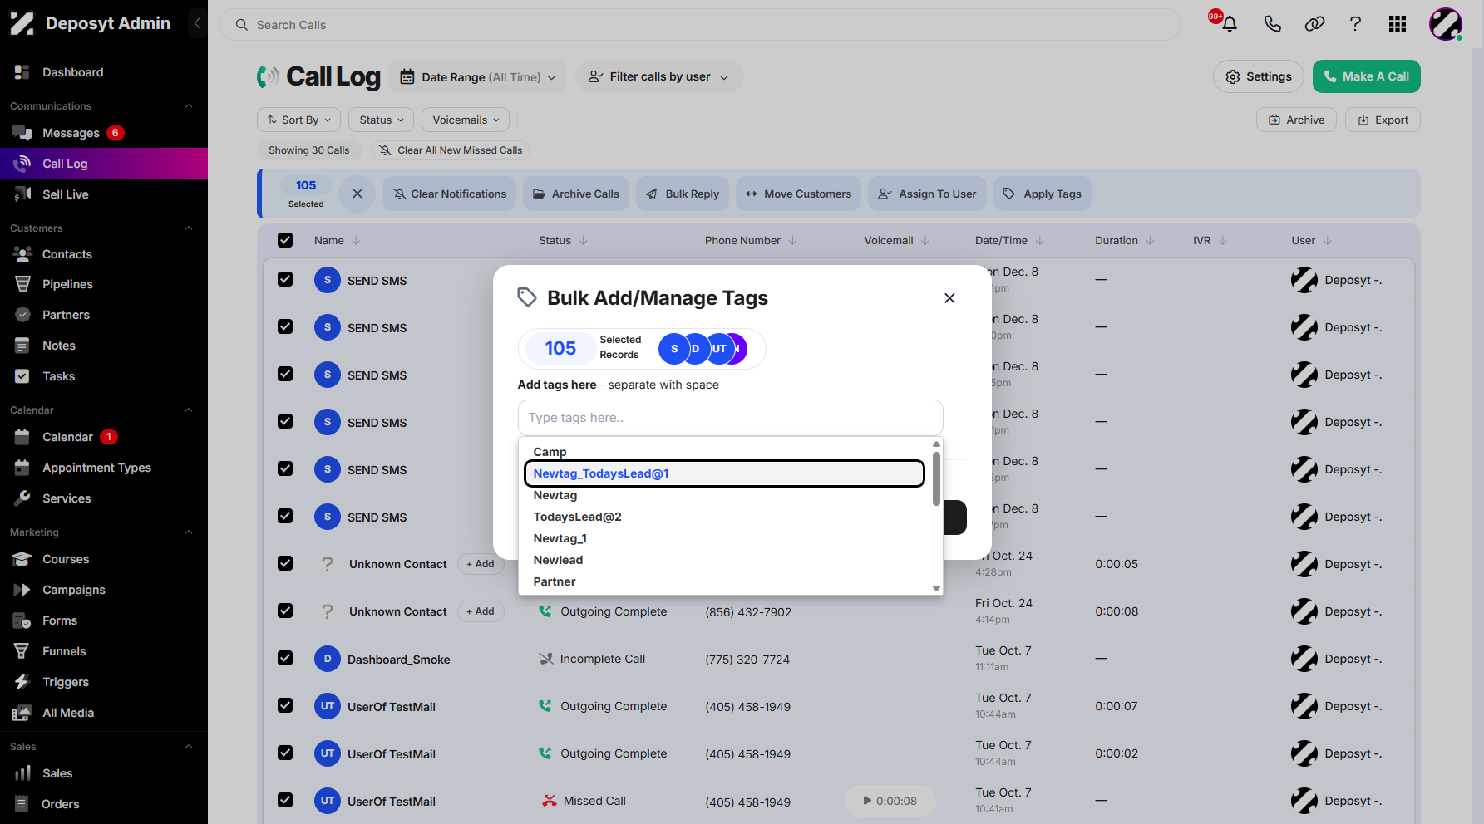1484x824 pixels.
Task: Open the phone dialer icon in header
Action: (1272, 24)
